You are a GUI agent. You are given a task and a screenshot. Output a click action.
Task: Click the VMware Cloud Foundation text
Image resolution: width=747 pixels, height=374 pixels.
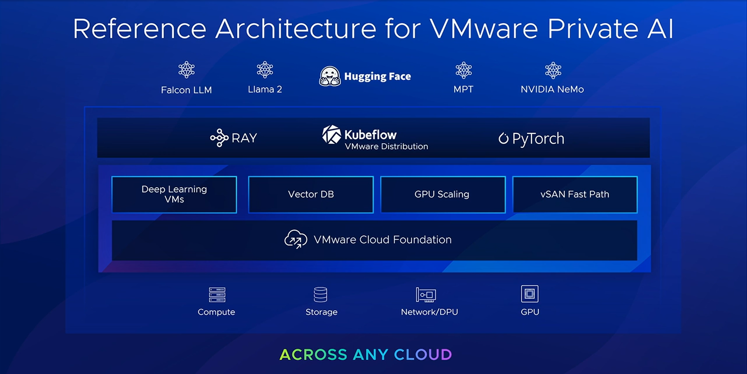tap(382, 239)
